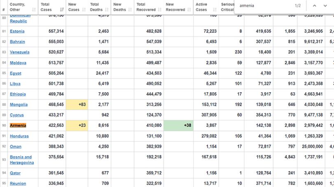Sort by New Cases arrow icon
Screen dimensions: 334x187
[x=84, y=9]
